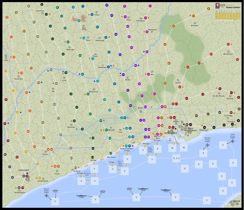Select the Calais German Artillery crosshair

coord(233,142)
